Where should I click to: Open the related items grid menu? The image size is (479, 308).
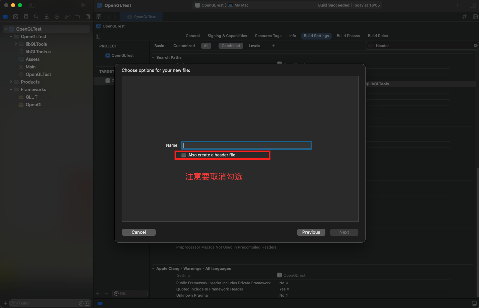coord(99,16)
